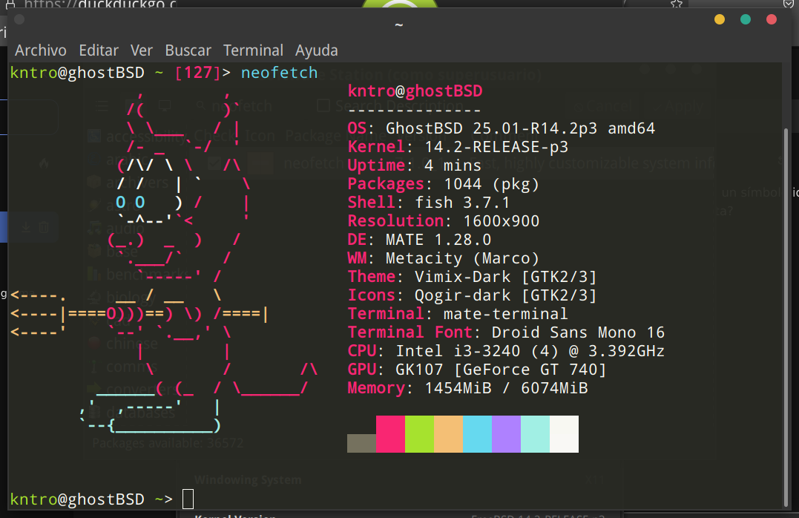Viewport: 799px width, 518px height.
Task: Click the terminal's vertical scrollbar
Action: [785, 316]
